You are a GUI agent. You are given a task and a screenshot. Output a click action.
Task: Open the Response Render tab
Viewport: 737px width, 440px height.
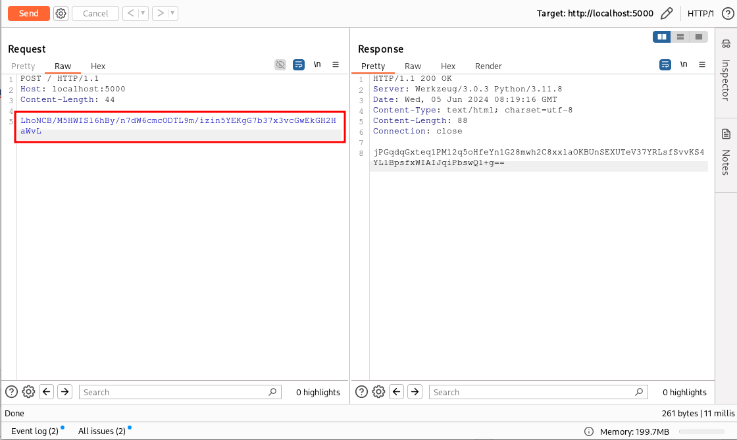click(x=488, y=66)
